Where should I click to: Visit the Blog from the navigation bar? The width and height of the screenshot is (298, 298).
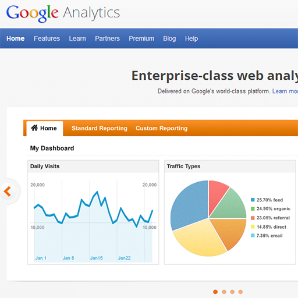click(x=169, y=38)
